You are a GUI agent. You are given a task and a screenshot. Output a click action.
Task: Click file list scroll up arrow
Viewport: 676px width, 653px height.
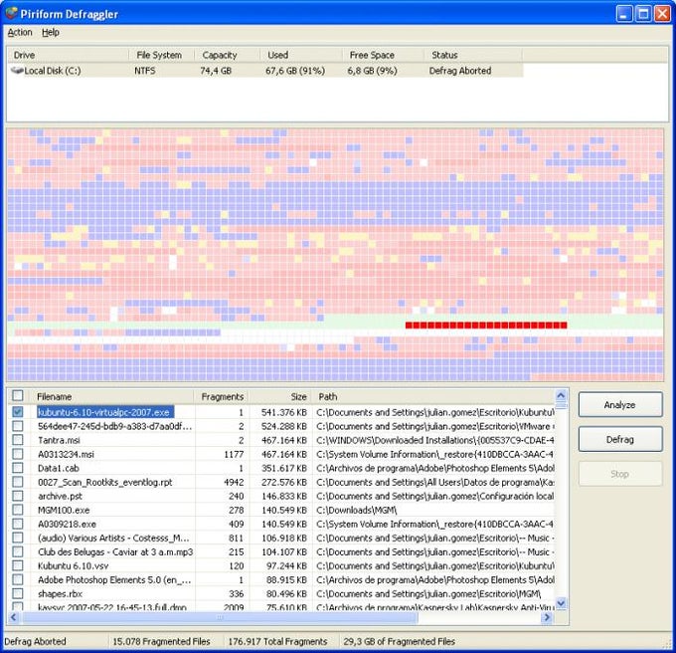(x=561, y=395)
